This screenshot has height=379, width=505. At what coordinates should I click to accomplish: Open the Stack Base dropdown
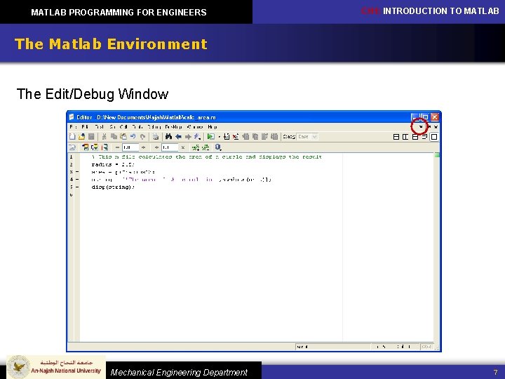pos(307,137)
